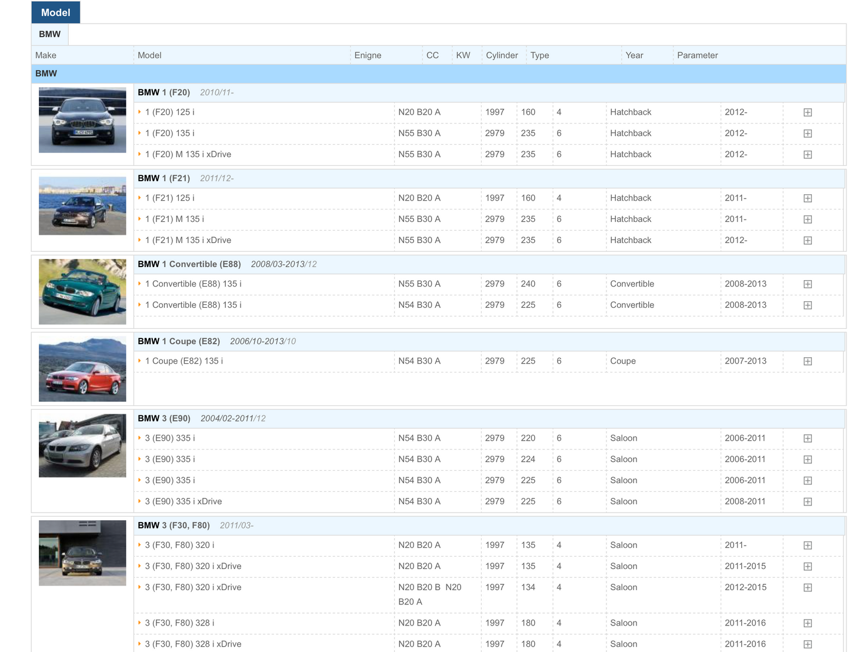The image size is (850, 652).
Task: Expand parameters for 1 (F20) 125 i
Action: [808, 112]
